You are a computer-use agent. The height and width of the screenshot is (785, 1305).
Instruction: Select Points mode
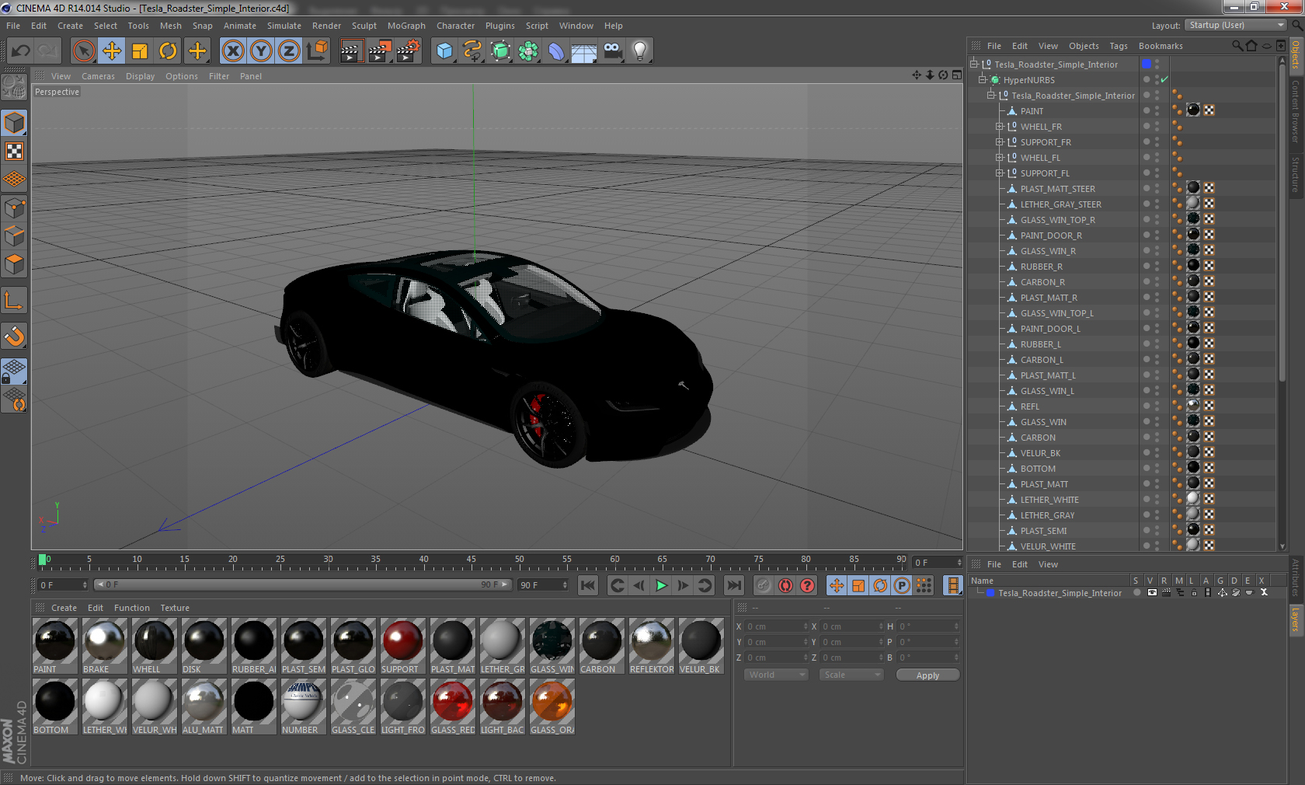(15, 208)
